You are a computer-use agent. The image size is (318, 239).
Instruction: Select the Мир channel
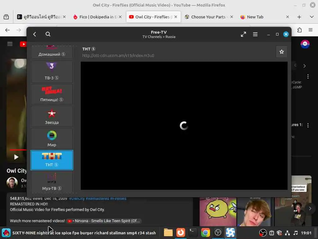pyautogui.click(x=52, y=139)
